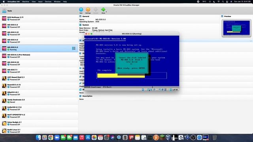Screen dimensions: 253x142
Task: Launch Google Chrome from the dock
Action: click(51, 138)
